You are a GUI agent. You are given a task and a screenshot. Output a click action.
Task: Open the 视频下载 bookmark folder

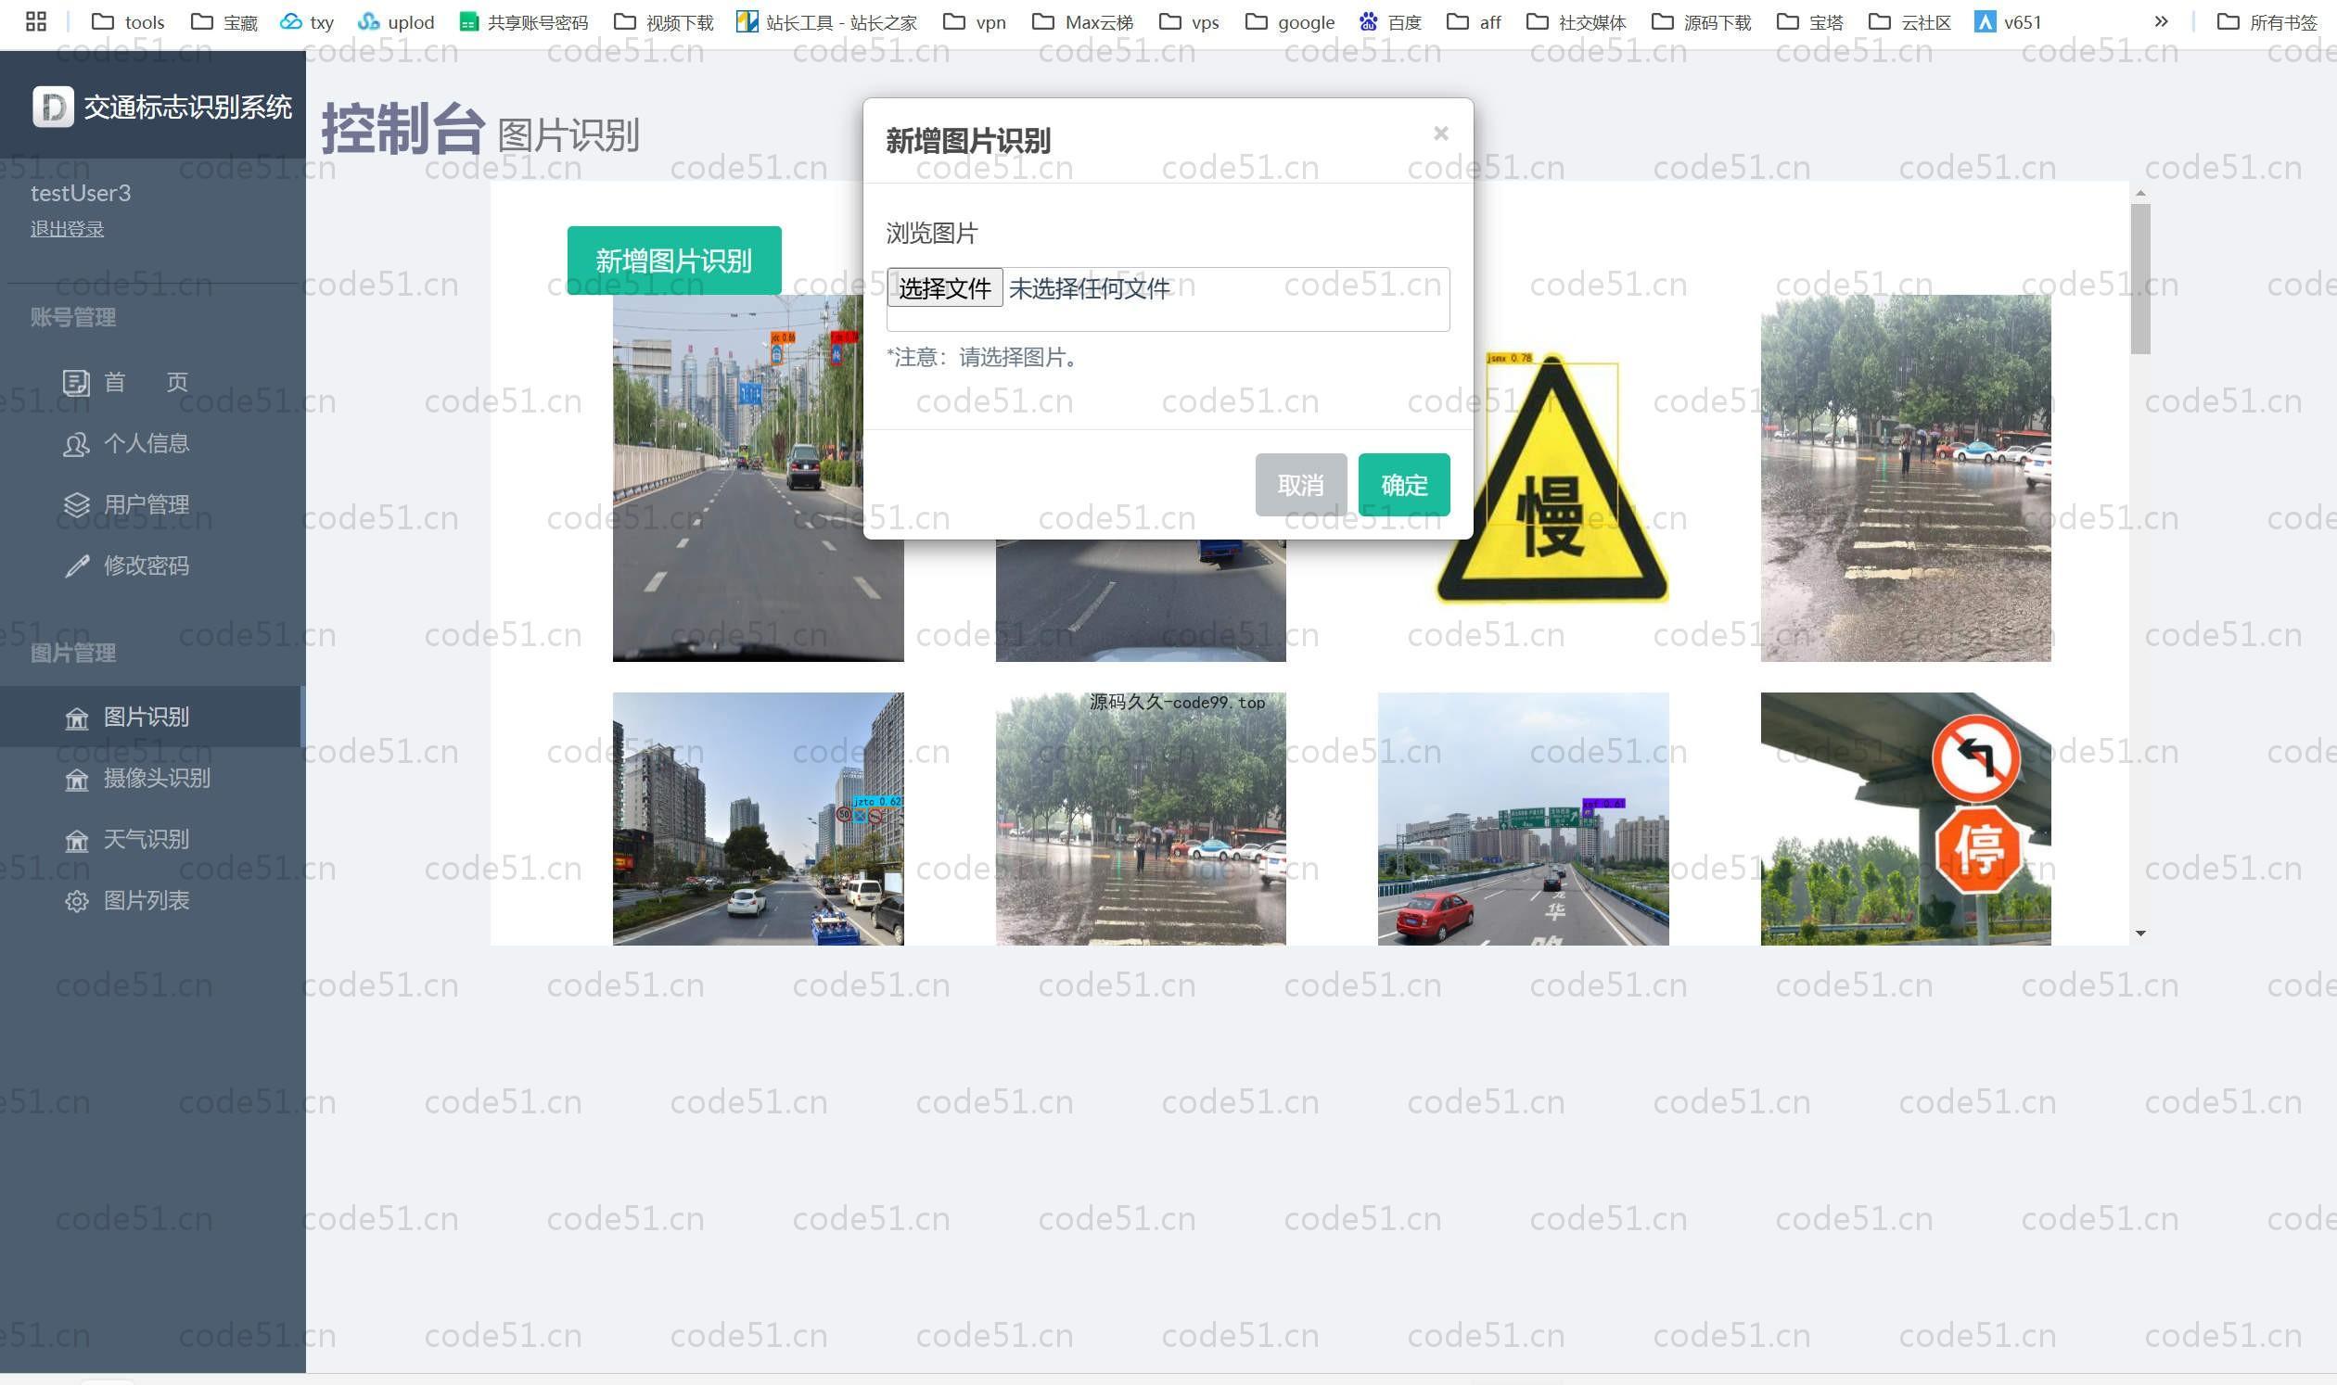pyautogui.click(x=664, y=21)
